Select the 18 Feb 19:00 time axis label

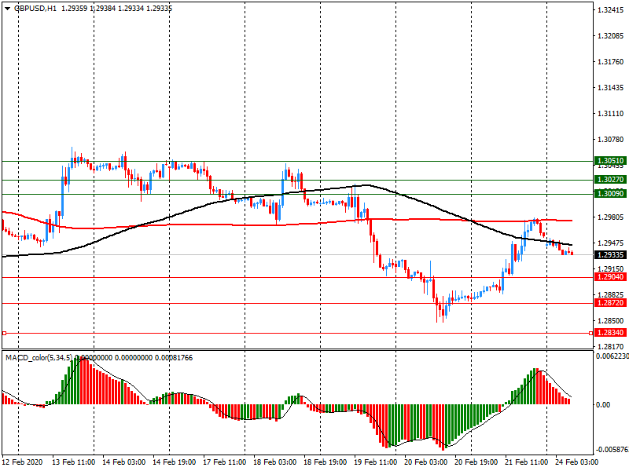pyautogui.click(x=325, y=462)
